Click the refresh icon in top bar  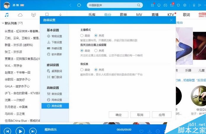79,5
